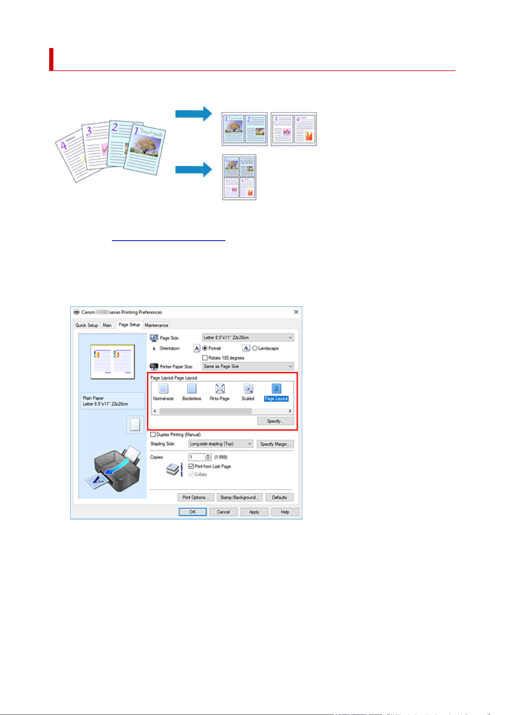The image size is (505, 715).
Task: Choose the Fit-to-Page layout icon
Action: click(x=220, y=388)
